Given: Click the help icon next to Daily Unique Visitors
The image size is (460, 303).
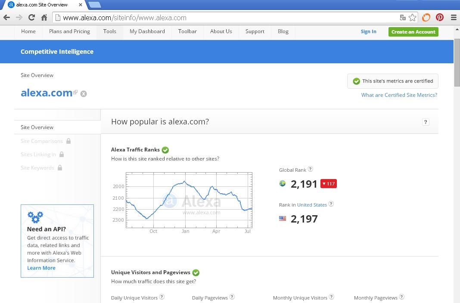Looking at the screenshot, I should click(x=162, y=297).
